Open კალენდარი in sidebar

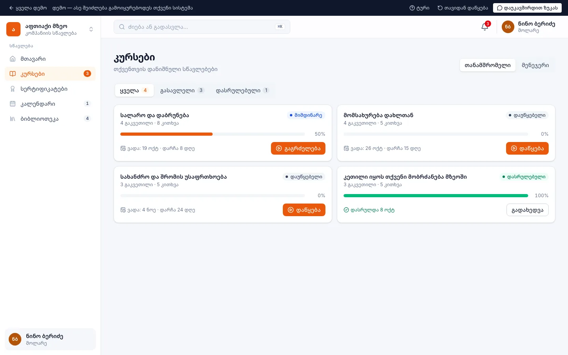coord(50,104)
